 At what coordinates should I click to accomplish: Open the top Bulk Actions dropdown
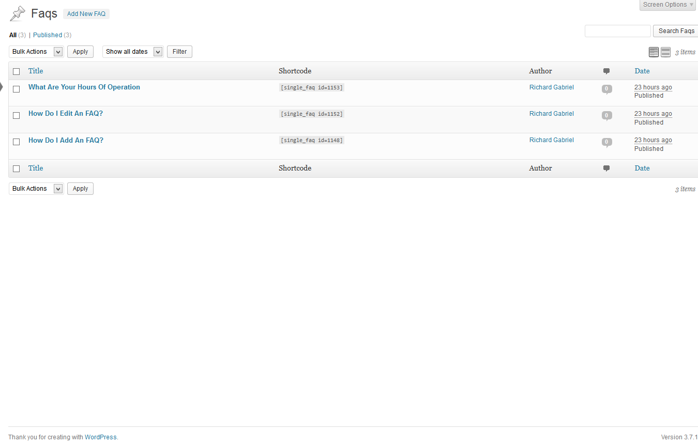pos(36,52)
